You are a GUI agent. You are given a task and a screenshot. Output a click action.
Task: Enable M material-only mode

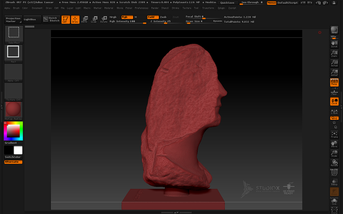coord(136,17)
